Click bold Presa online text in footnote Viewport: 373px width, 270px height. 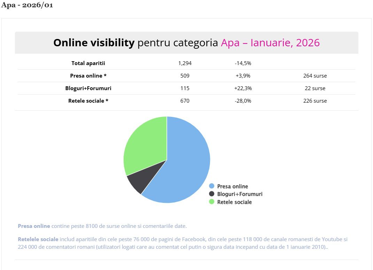[x=34, y=226]
